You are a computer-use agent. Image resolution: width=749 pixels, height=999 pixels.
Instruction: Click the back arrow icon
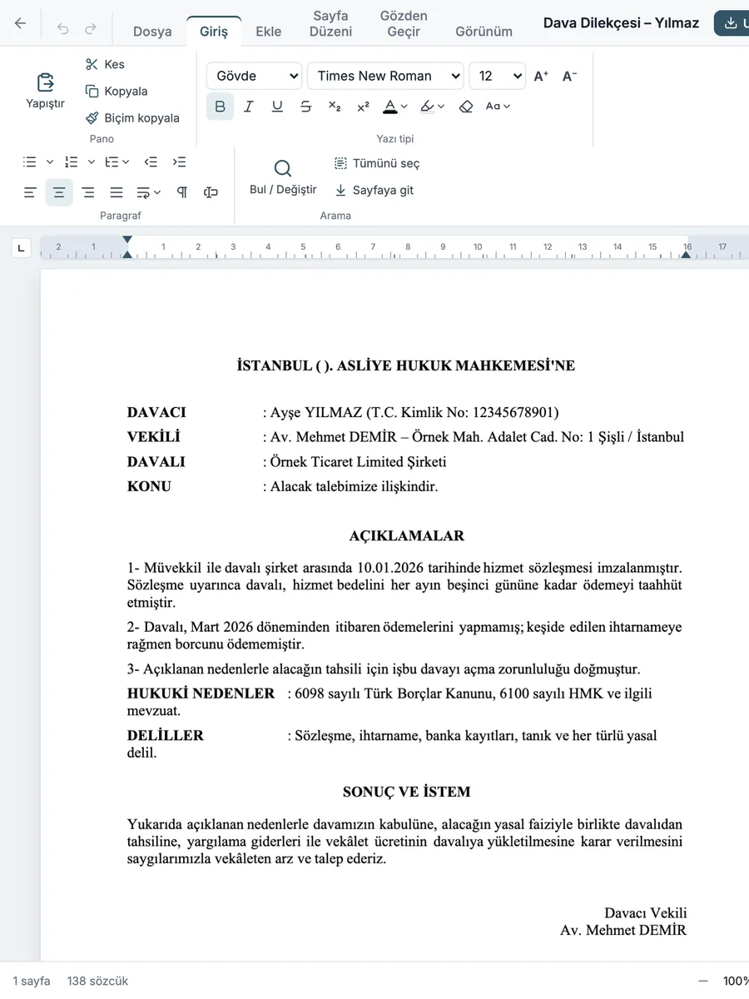coord(21,23)
